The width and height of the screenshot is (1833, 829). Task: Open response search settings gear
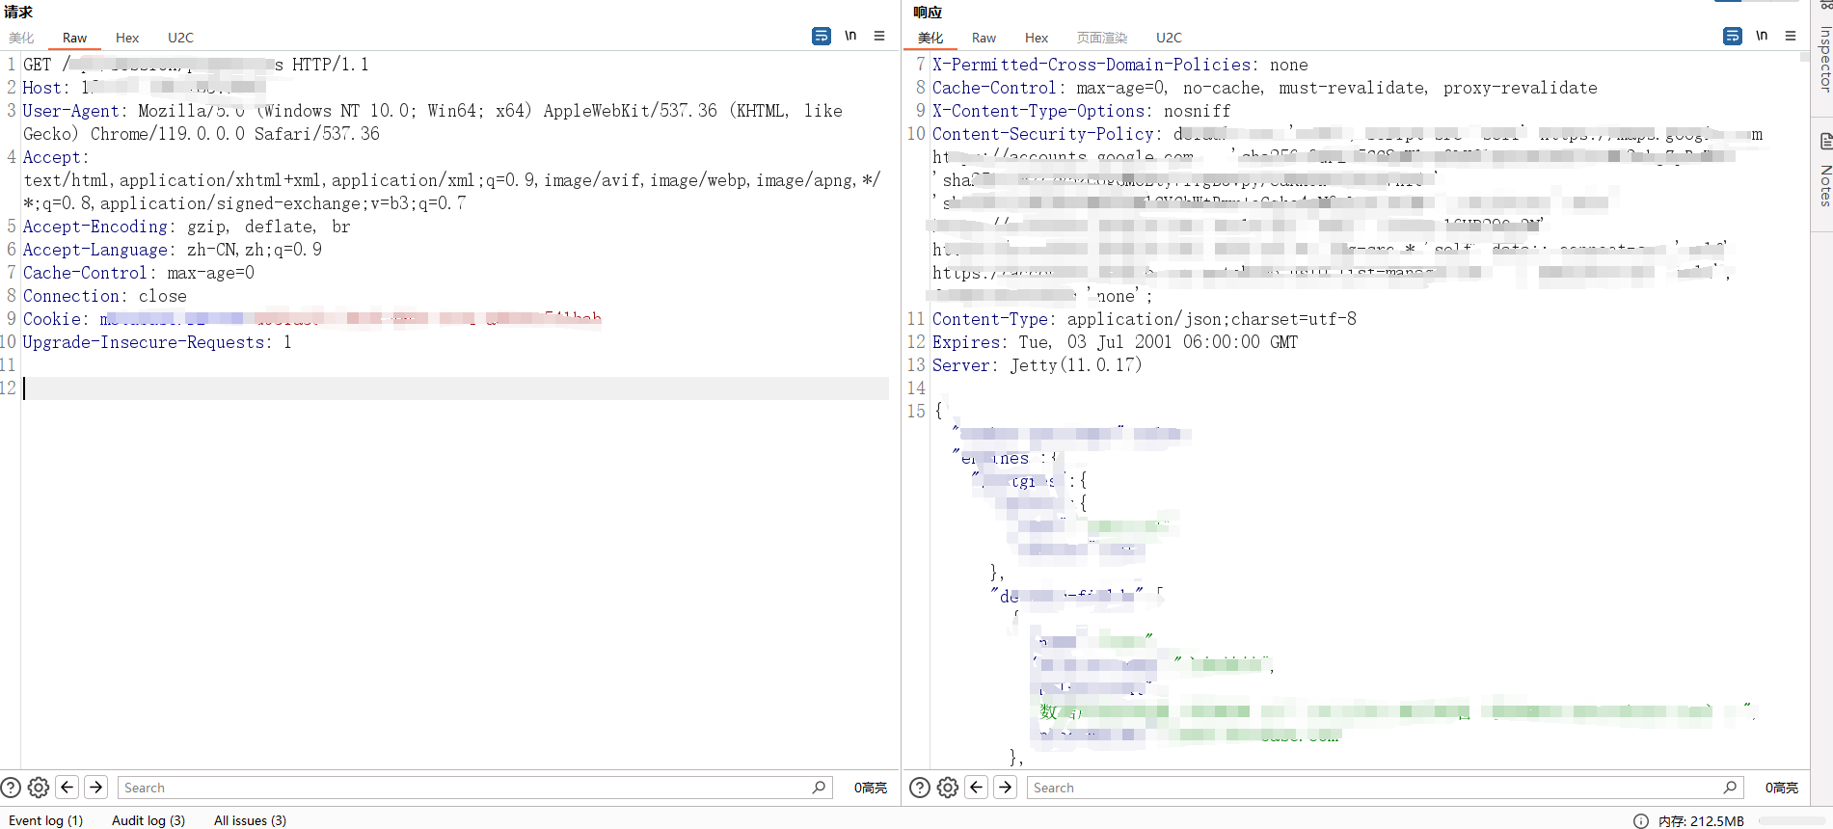948,788
